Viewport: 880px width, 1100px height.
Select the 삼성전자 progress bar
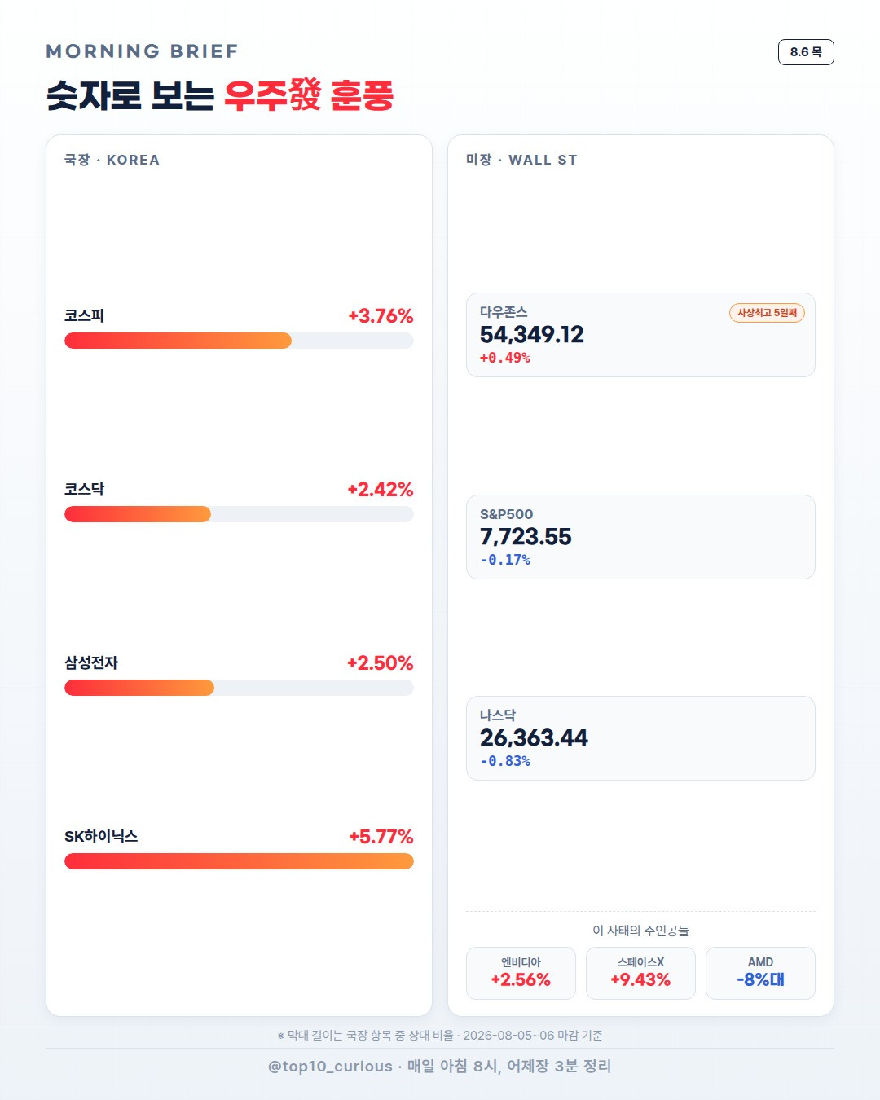[239, 688]
